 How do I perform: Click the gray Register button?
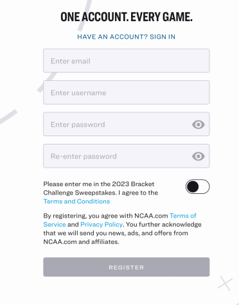coord(127,267)
